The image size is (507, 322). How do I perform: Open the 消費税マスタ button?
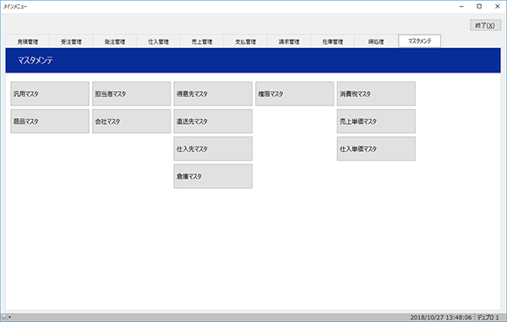click(376, 94)
